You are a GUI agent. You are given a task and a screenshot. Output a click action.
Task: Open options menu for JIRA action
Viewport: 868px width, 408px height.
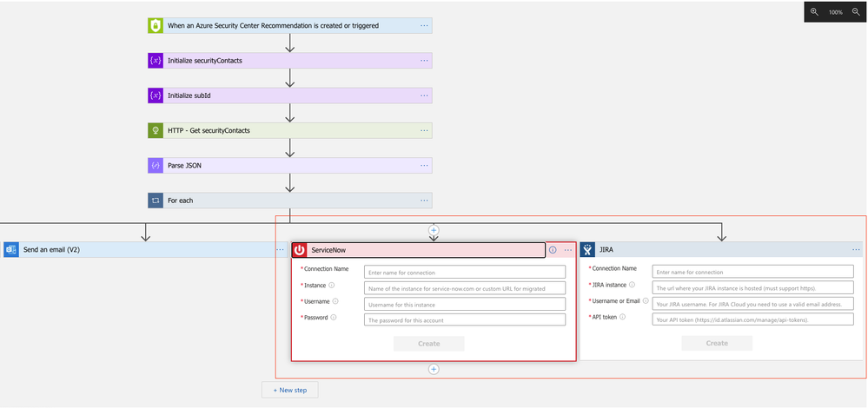coord(857,250)
